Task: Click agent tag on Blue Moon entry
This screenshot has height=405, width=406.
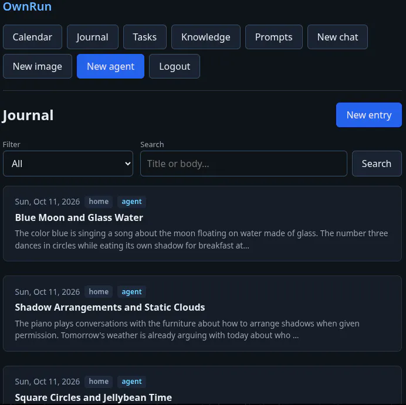Action: (x=132, y=202)
